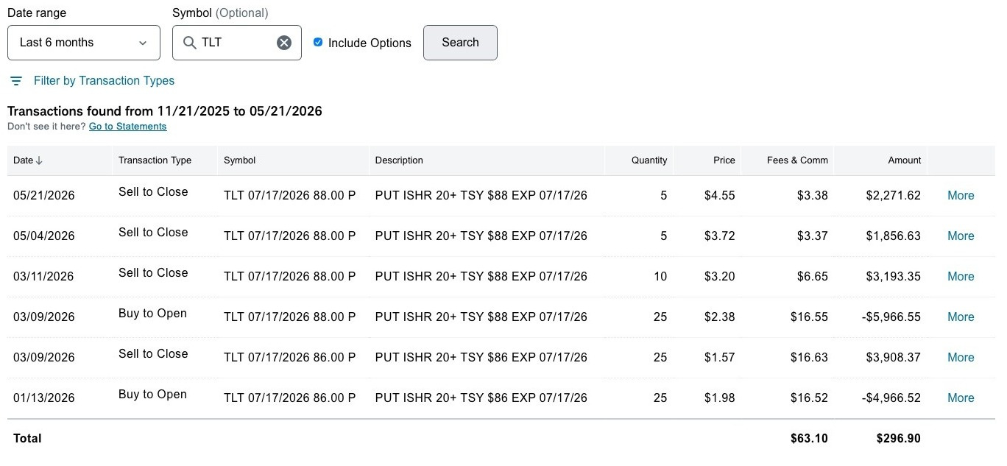Click the Fees & Comm column header
The image size is (1007, 466).
[797, 160]
